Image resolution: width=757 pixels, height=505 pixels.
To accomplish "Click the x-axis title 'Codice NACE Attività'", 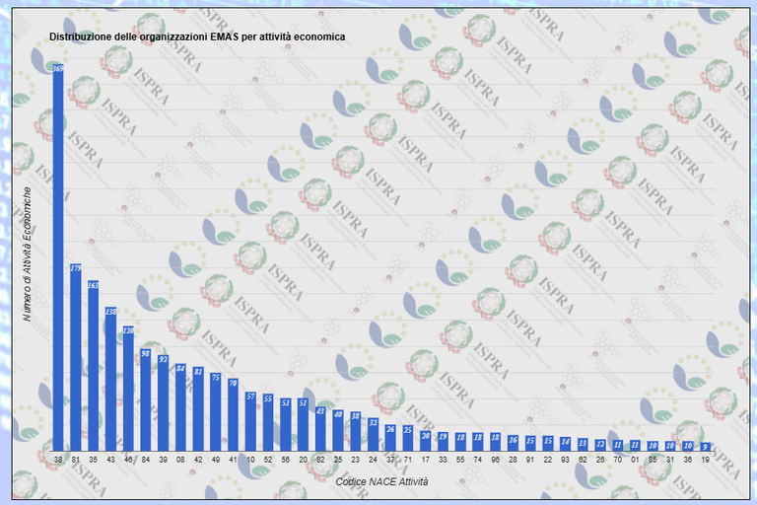I will (x=381, y=481).
